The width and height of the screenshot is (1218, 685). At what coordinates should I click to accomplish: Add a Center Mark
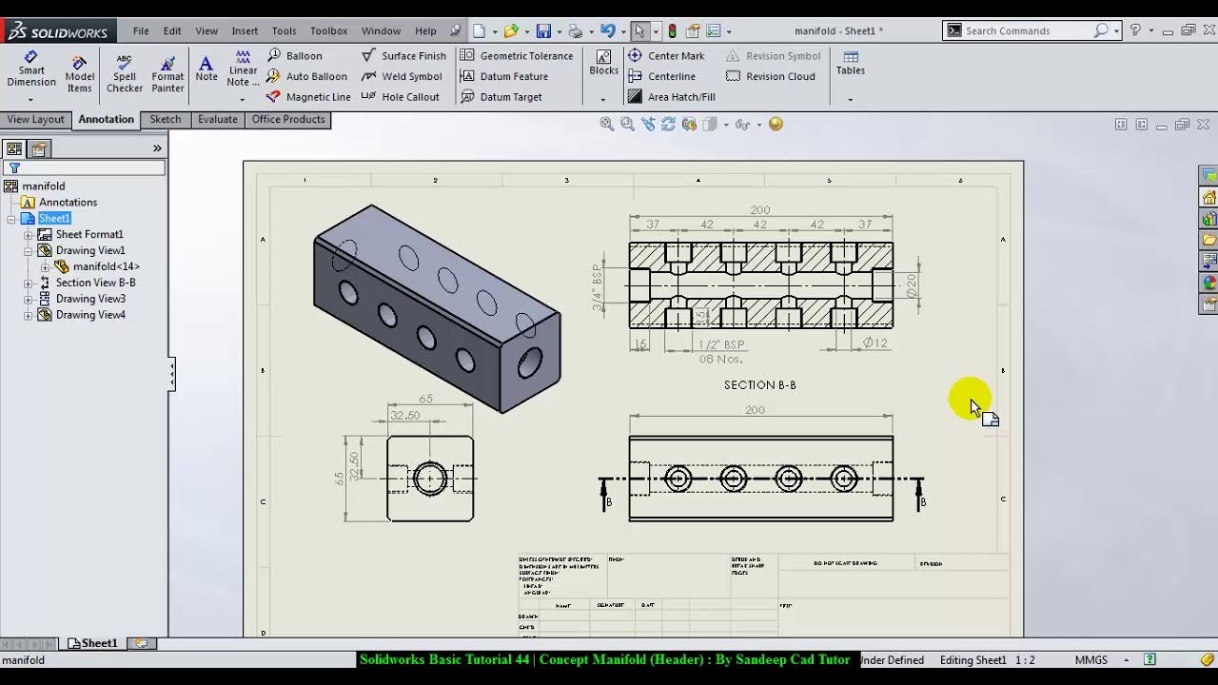(x=666, y=56)
